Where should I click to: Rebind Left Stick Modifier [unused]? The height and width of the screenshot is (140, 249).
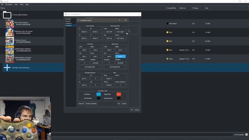click(x=95, y=63)
